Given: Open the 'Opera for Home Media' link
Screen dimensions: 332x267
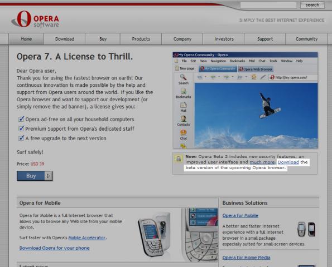Looking at the screenshot, I should [x=246, y=258].
